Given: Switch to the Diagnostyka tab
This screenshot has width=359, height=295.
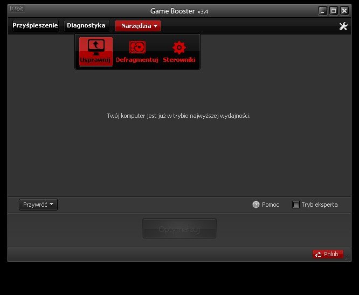Looking at the screenshot, I should (86, 25).
